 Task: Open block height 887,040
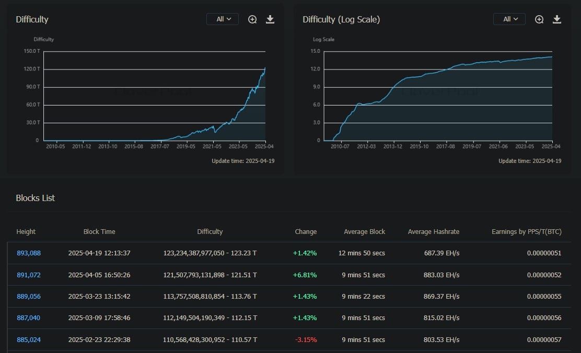29,318
